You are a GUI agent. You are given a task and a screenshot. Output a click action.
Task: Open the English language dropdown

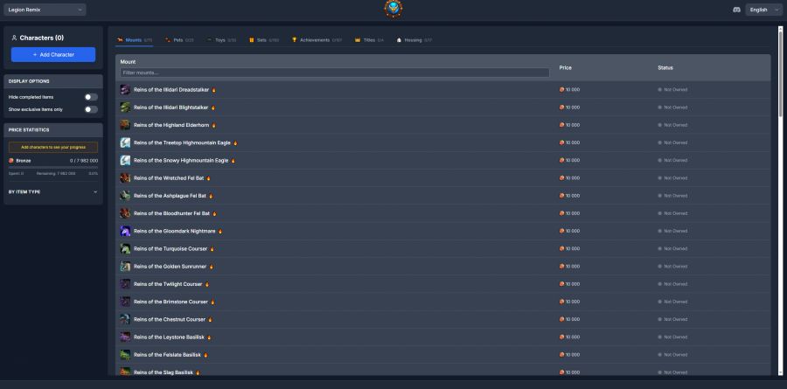(x=763, y=10)
